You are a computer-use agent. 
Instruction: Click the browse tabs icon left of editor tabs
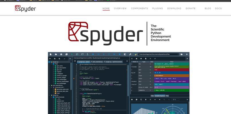coord(75,61)
